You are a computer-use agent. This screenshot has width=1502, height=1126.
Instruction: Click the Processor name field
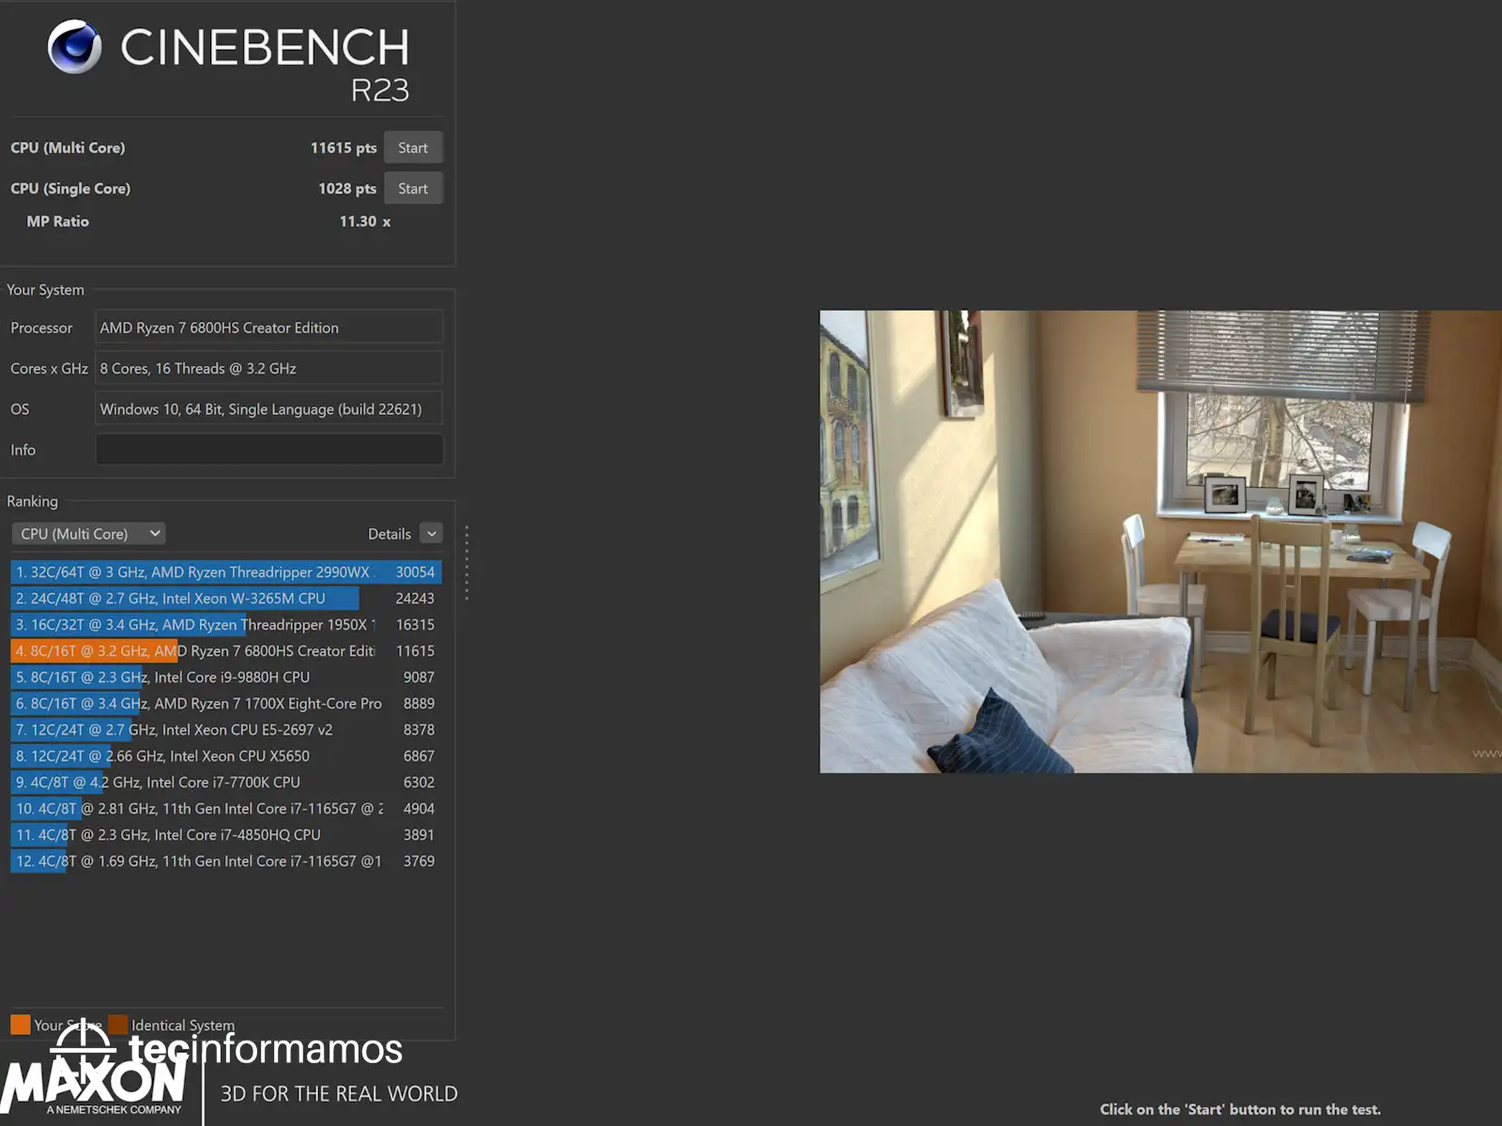268,327
